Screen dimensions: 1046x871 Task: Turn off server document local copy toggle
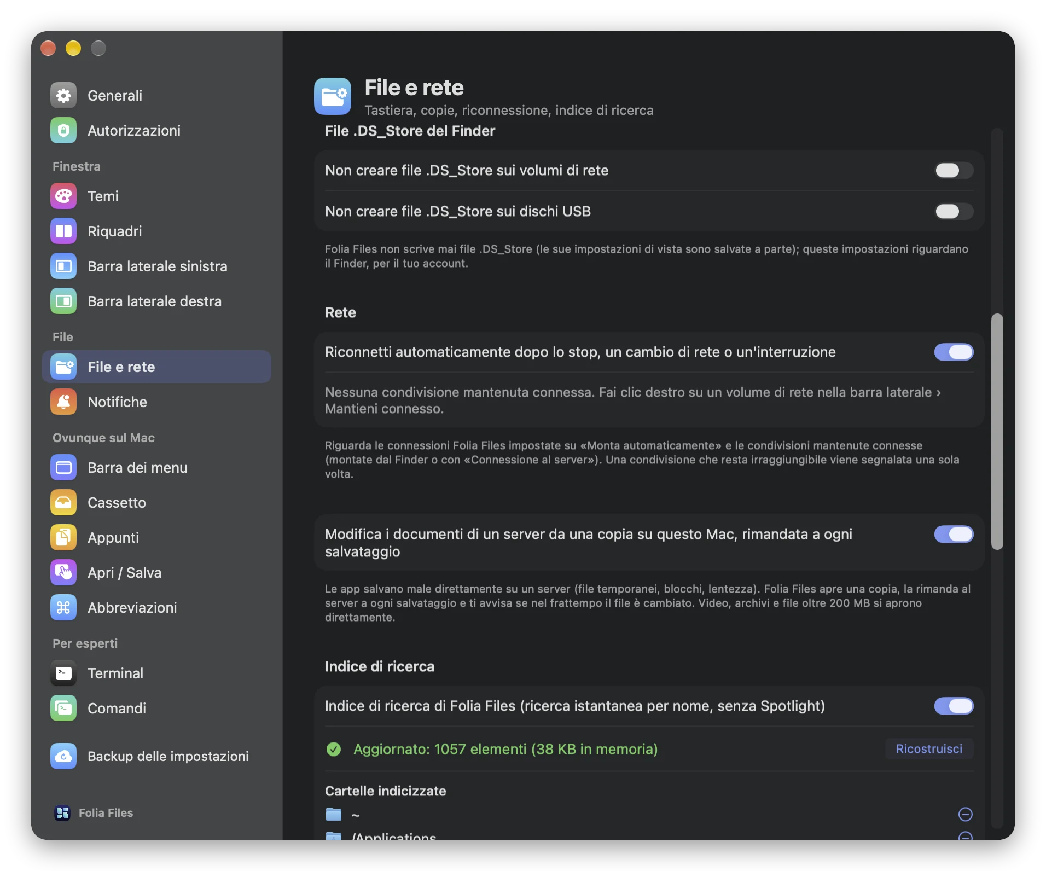coord(954,535)
